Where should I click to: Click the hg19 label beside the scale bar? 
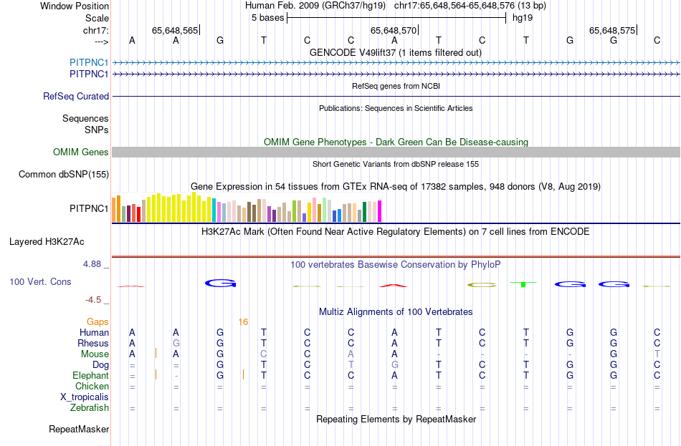(523, 18)
